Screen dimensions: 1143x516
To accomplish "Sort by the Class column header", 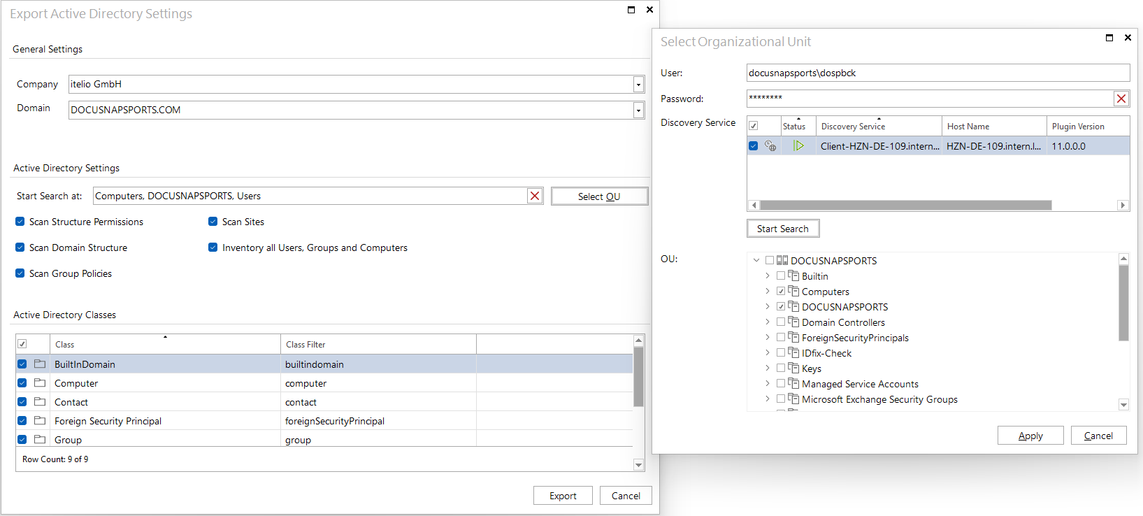I will 165,344.
